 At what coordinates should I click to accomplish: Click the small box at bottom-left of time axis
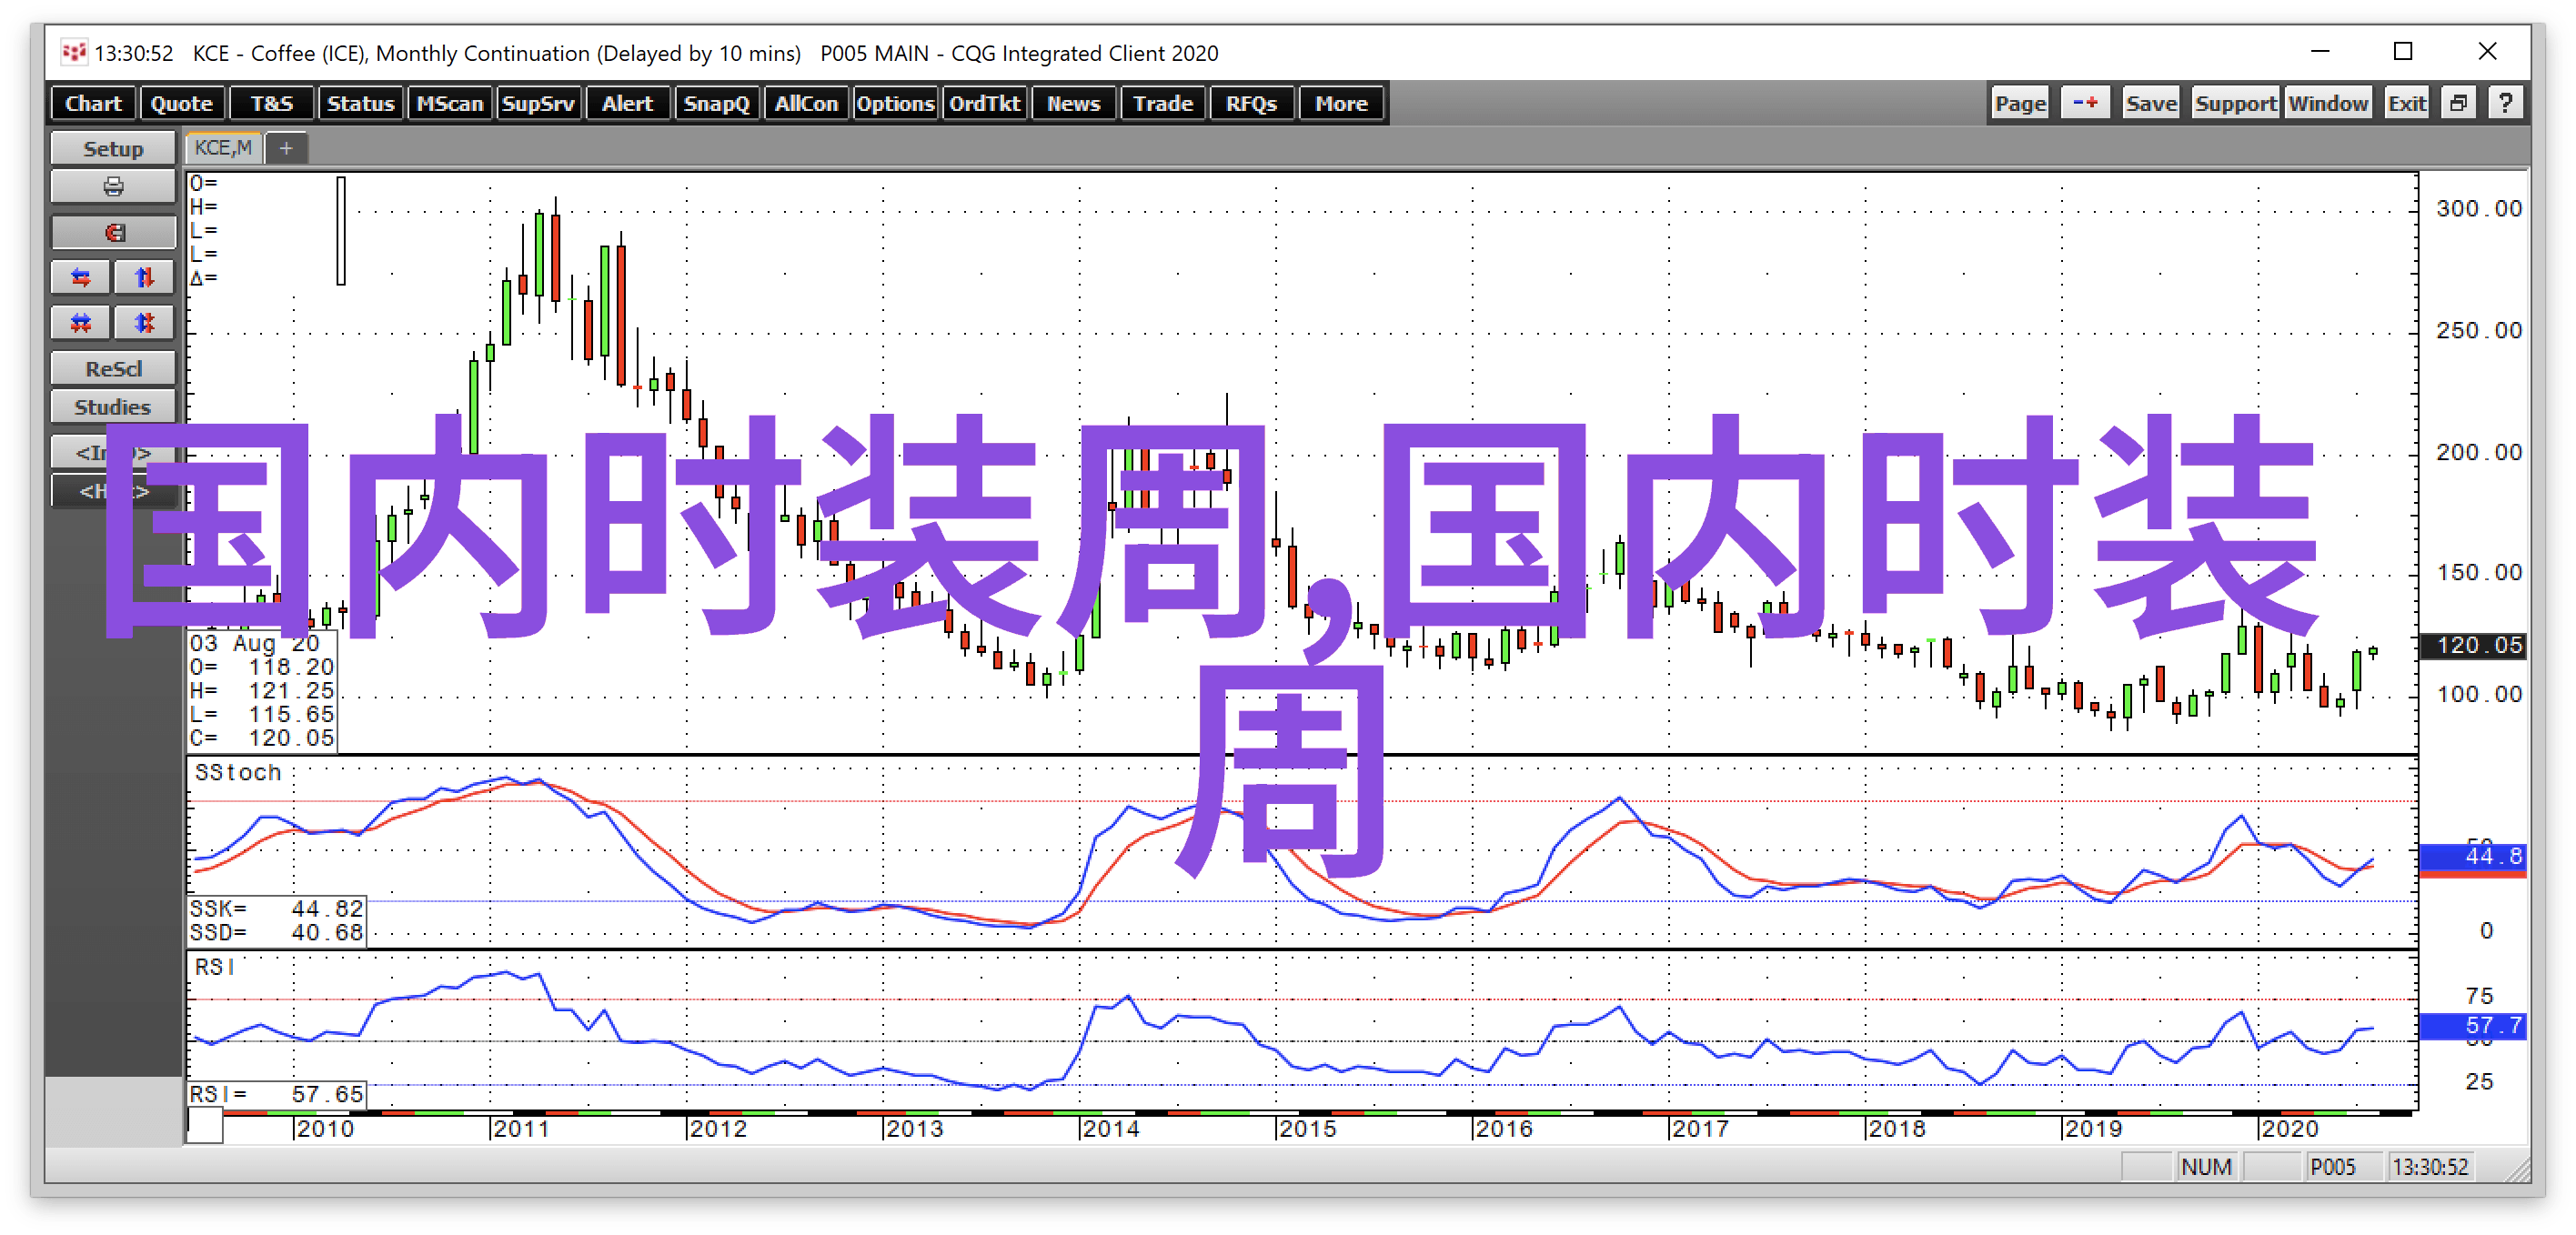[x=205, y=1127]
